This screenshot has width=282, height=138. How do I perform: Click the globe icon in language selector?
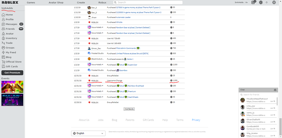(x=74, y=133)
